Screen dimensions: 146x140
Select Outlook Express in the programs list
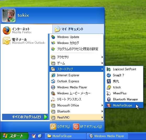tap(76, 81)
